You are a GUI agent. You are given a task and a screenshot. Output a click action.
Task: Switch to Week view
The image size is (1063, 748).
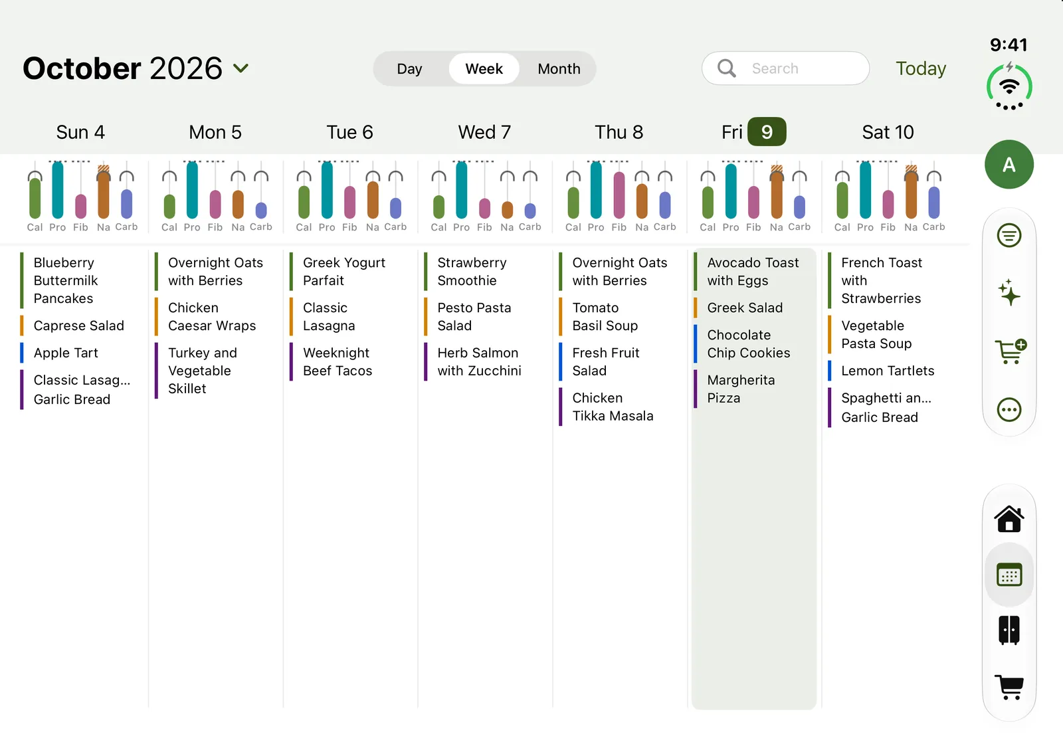pyautogui.click(x=484, y=69)
